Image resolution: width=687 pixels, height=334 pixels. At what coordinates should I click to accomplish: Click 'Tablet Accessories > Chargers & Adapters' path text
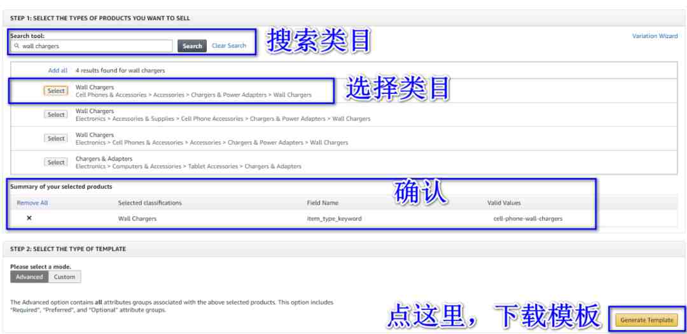point(244,166)
